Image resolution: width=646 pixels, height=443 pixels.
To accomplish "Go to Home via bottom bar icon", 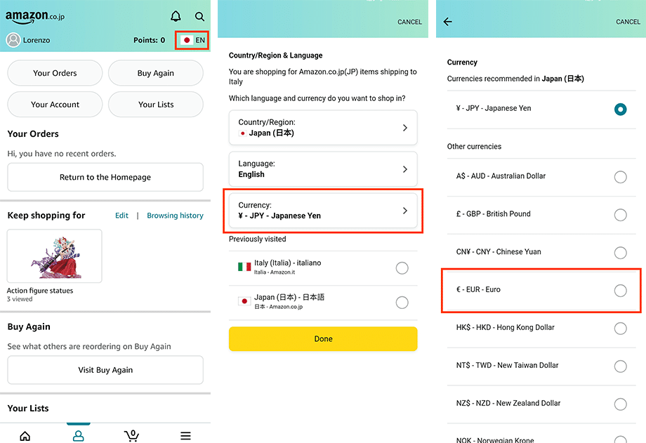I will pyautogui.click(x=25, y=436).
